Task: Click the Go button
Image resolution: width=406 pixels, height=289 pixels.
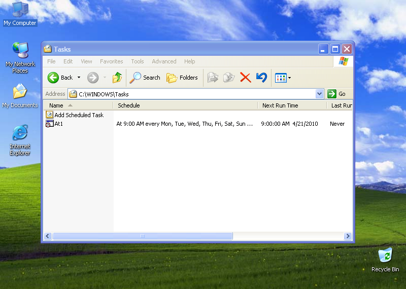Action: (336, 94)
